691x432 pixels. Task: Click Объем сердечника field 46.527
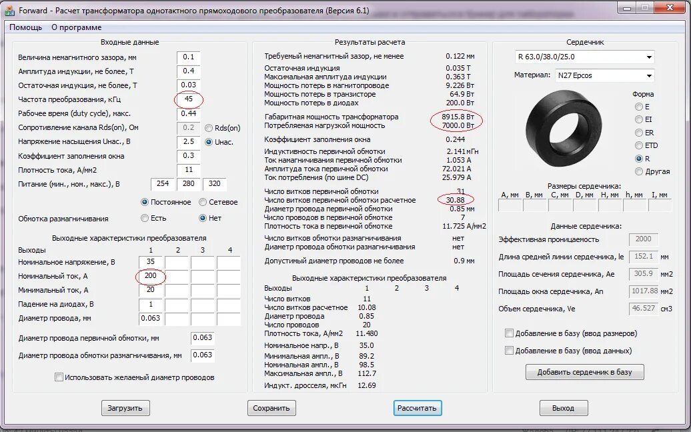tap(643, 309)
